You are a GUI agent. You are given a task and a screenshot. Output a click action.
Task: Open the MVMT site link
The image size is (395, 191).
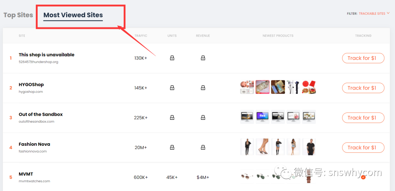click(26, 174)
